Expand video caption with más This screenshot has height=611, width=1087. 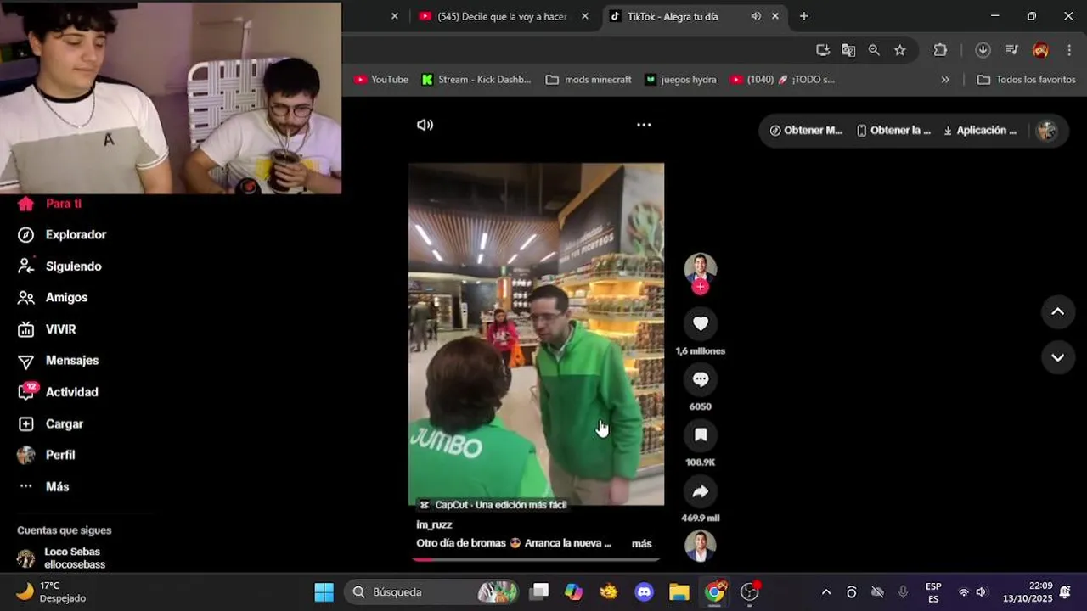642,543
